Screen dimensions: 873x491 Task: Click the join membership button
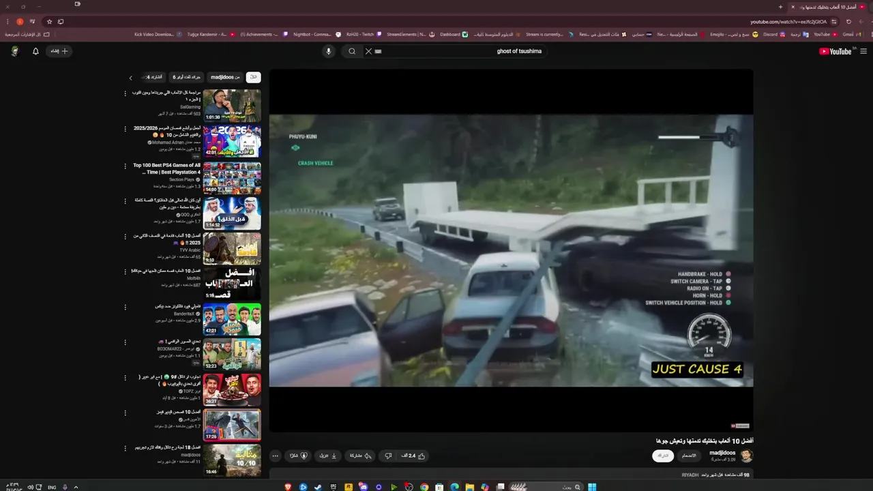tap(690, 456)
